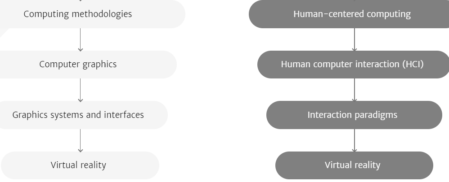Click the Graphics systems and interfaces text
Viewport: 449px width, 182px height.
78,115
